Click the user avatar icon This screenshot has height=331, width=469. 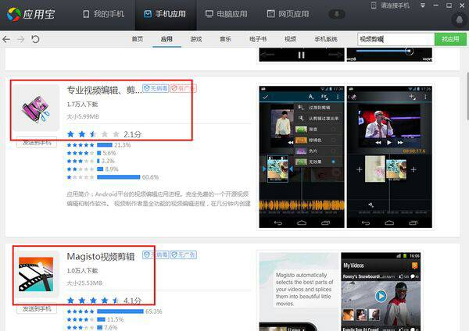(x=460, y=20)
